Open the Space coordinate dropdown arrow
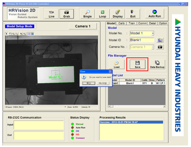Image resolution: width=191 pixels, height=147 pixels. 65,107
